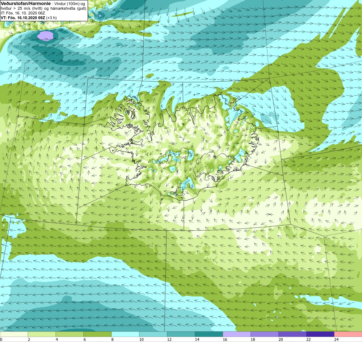362x342 pixels.
Task: Click the medium green 4–6 m/s legend swatch
Action: click(70, 334)
